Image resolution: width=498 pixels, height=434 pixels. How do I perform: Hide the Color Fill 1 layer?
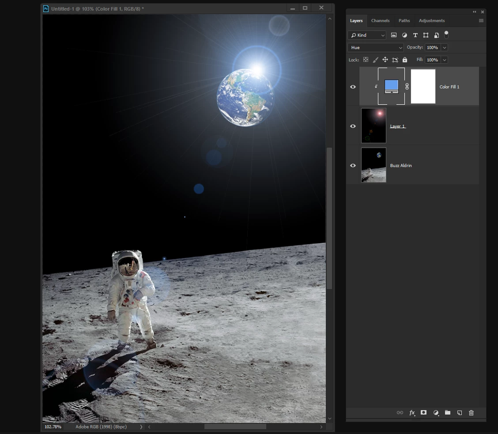353,87
